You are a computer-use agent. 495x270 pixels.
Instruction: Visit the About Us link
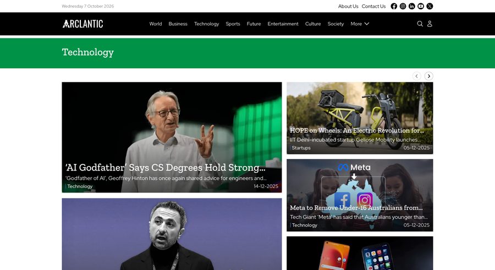(348, 6)
